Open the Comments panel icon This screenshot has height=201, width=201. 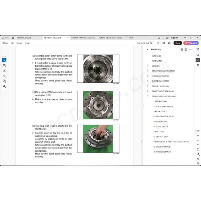(x=198, y=55)
